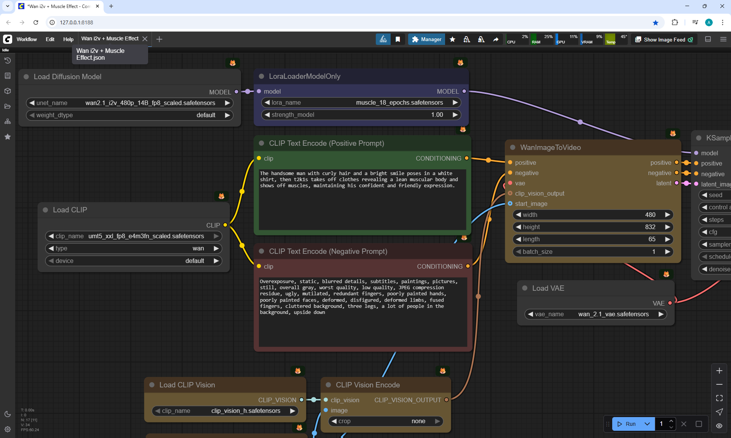The image size is (731, 438).
Task: Increase width value with right arrow
Action: coord(667,215)
